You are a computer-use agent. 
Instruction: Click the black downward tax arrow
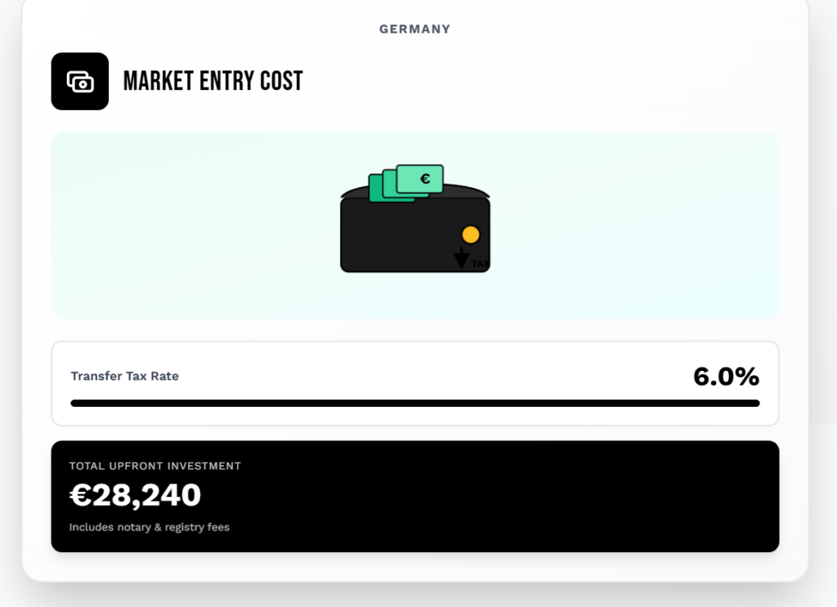(x=461, y=259)
